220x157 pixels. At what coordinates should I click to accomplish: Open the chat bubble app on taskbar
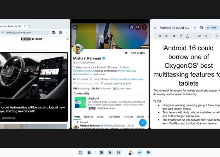pos(148,152)
